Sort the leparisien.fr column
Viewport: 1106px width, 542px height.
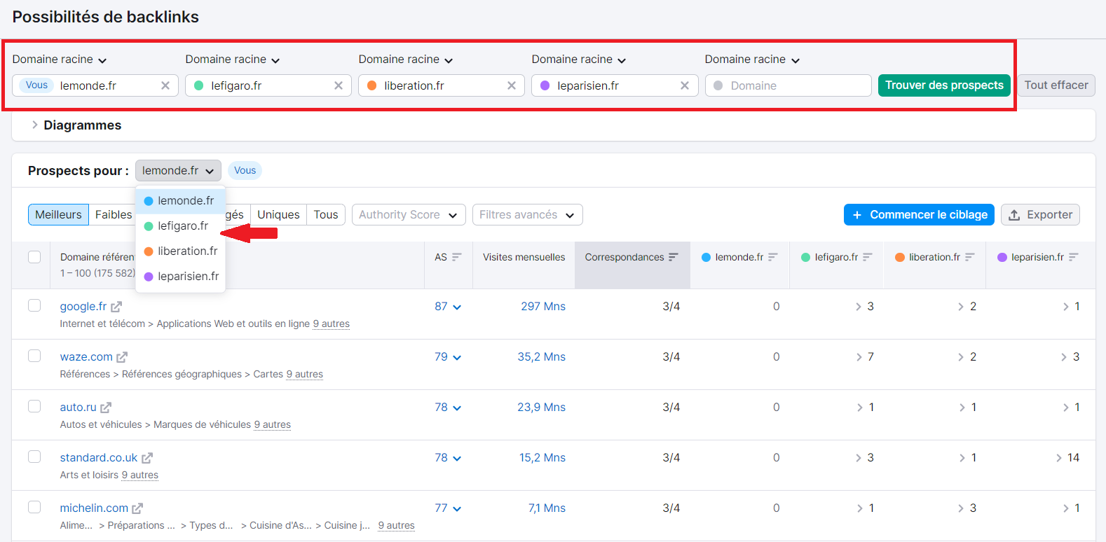click(1074, 257)
